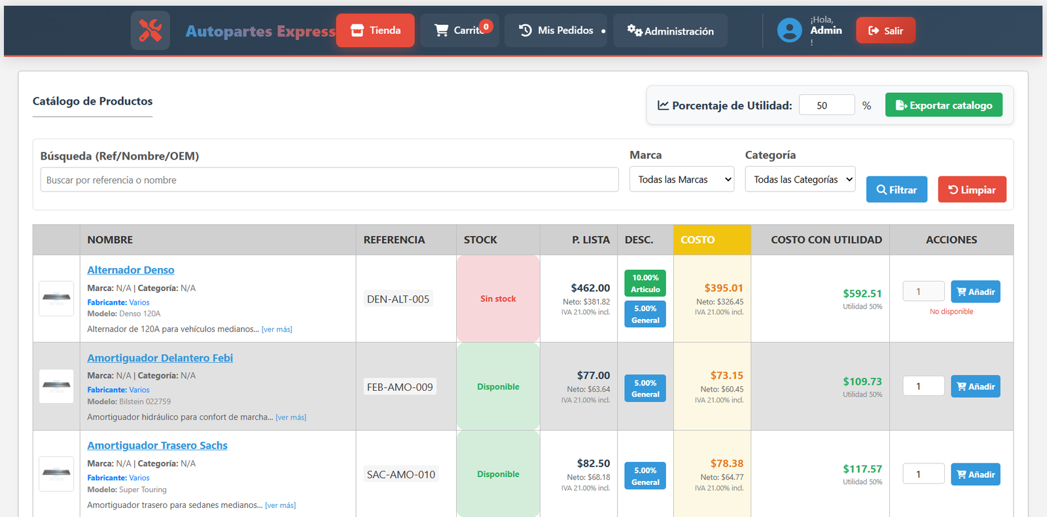Screen dimensions: 1047x517
Task: Click the 5.00% General badge for Alternador Denso
Action: point(645,314)
